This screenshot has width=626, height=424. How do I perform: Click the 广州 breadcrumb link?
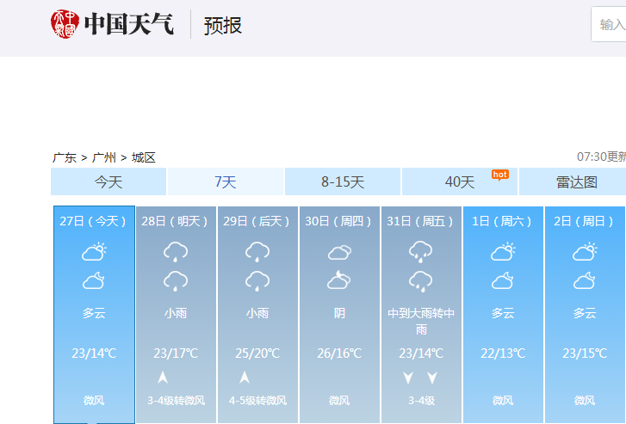[104, 157]
